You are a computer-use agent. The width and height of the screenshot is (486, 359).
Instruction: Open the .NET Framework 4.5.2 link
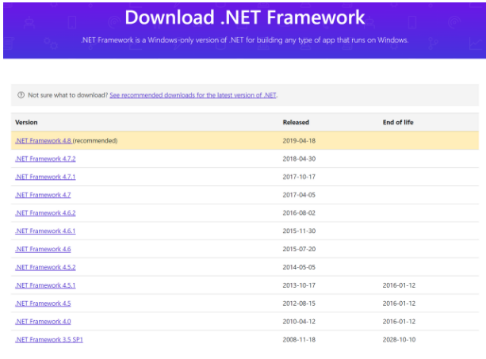(x=45, y=267)
